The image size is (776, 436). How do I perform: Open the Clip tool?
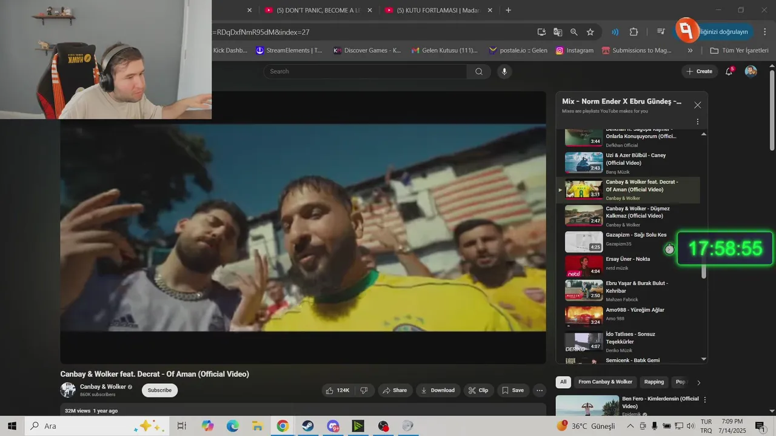coord(478,391)
